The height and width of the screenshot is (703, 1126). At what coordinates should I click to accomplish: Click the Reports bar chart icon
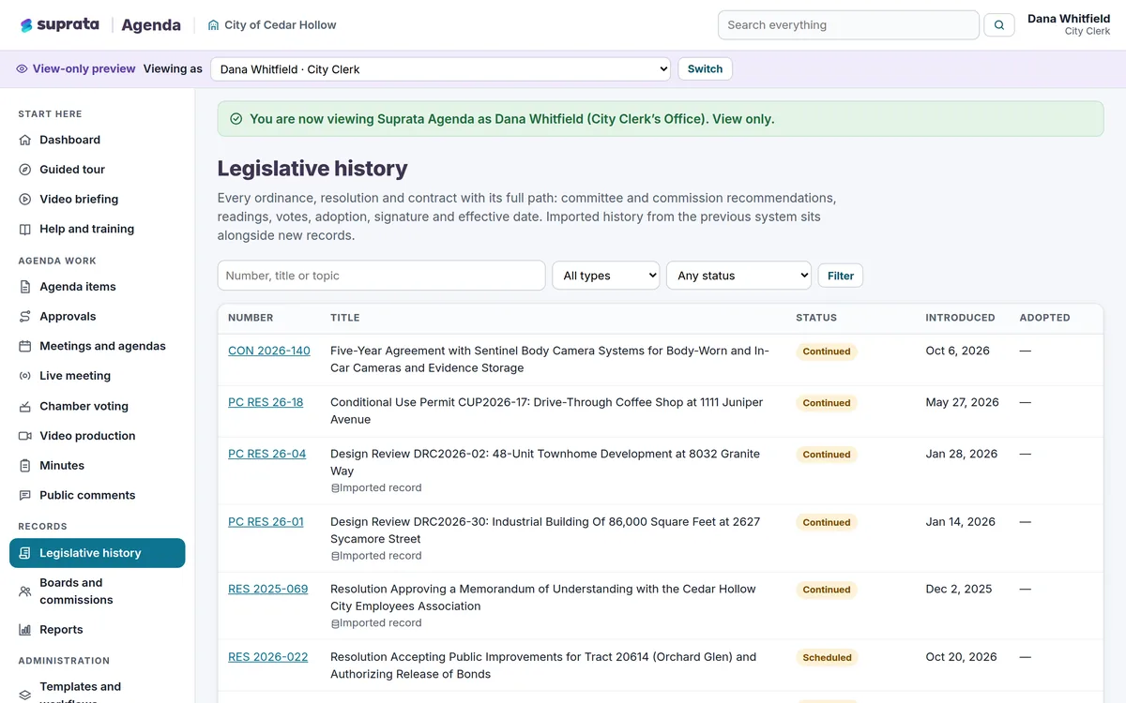pos(25,630)
